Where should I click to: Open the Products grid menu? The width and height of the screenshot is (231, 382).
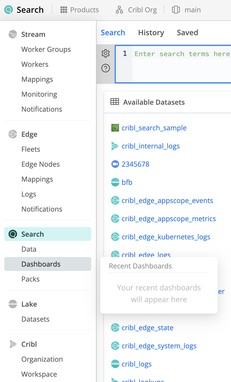(x=79, y=10)
